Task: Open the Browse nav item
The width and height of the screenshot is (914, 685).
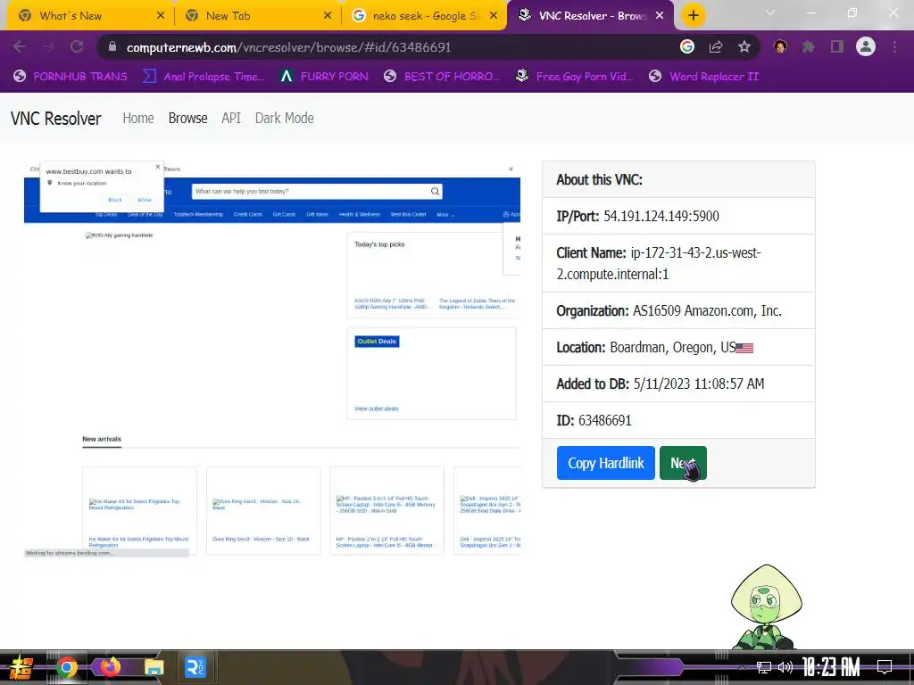Action: pos(187,119)
